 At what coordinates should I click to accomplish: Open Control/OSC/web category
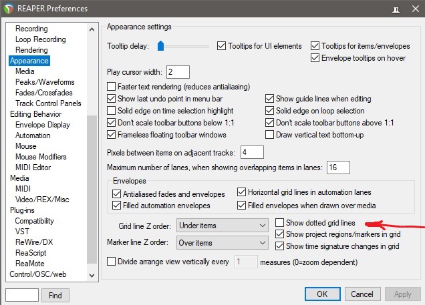click(x=37, y=274)
